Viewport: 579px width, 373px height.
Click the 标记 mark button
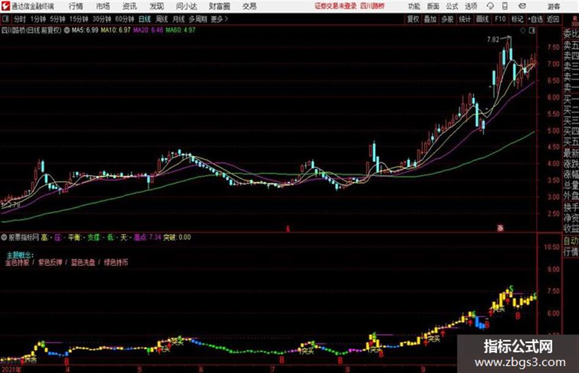point(517,19)
